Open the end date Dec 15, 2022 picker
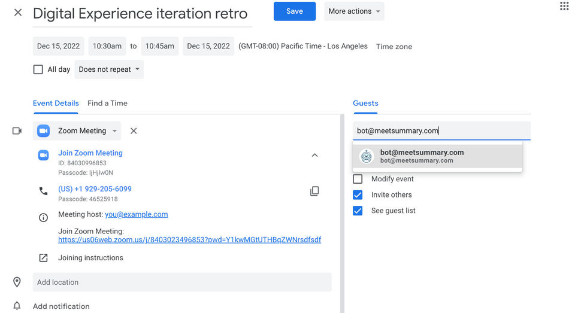This screenshot has width=575, height=313. click(208, 46)
